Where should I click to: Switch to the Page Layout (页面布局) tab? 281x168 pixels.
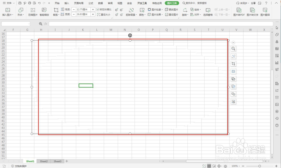(x=79, y=3)
